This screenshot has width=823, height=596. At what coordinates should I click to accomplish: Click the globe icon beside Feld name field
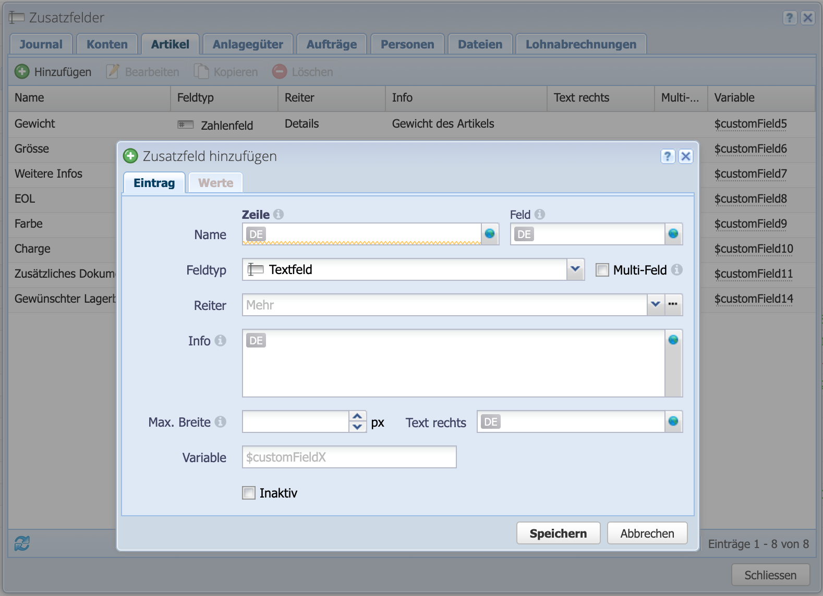click(x=673, y=234)
